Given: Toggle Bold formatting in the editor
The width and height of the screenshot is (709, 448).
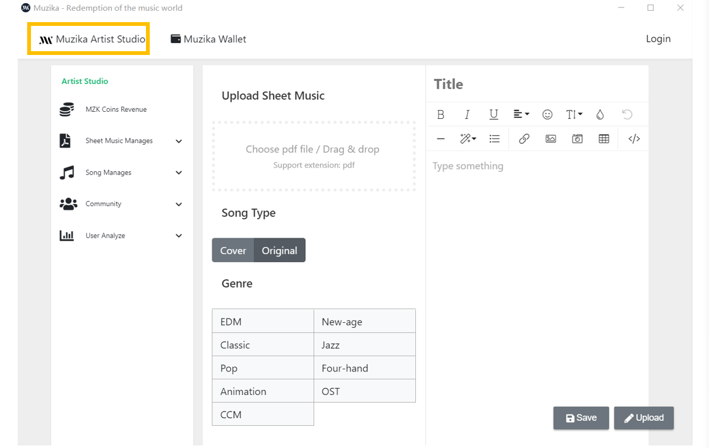Looking at the screenshot, I should click(440, 114).
